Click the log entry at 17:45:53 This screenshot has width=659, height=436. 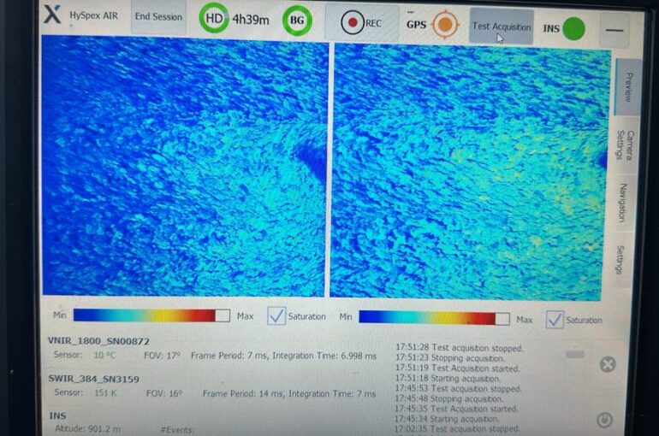click(458, 389)
